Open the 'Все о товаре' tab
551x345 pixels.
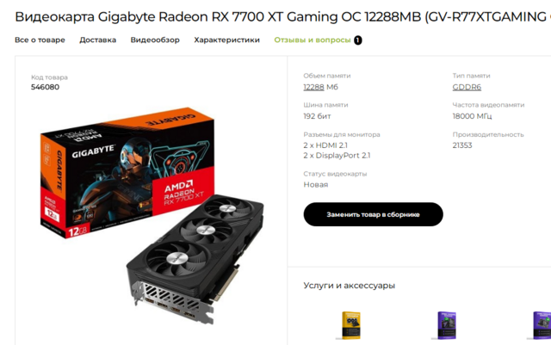click(40, 40)
